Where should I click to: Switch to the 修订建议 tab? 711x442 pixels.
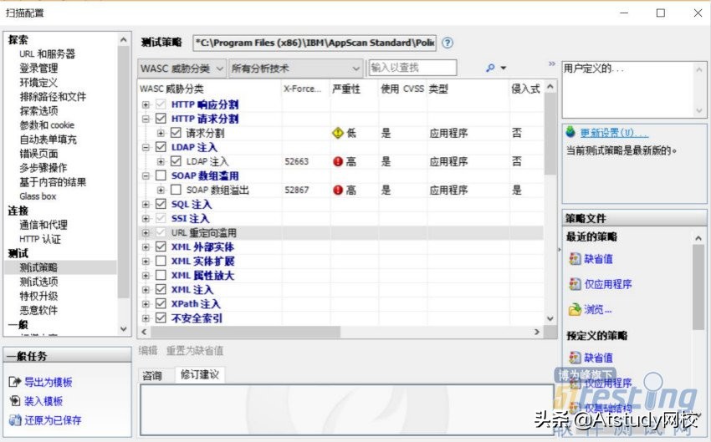click(x=200, y=374)
